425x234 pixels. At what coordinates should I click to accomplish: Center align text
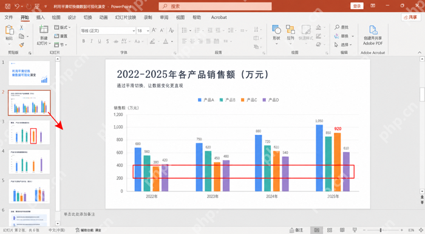click(192, 41)
